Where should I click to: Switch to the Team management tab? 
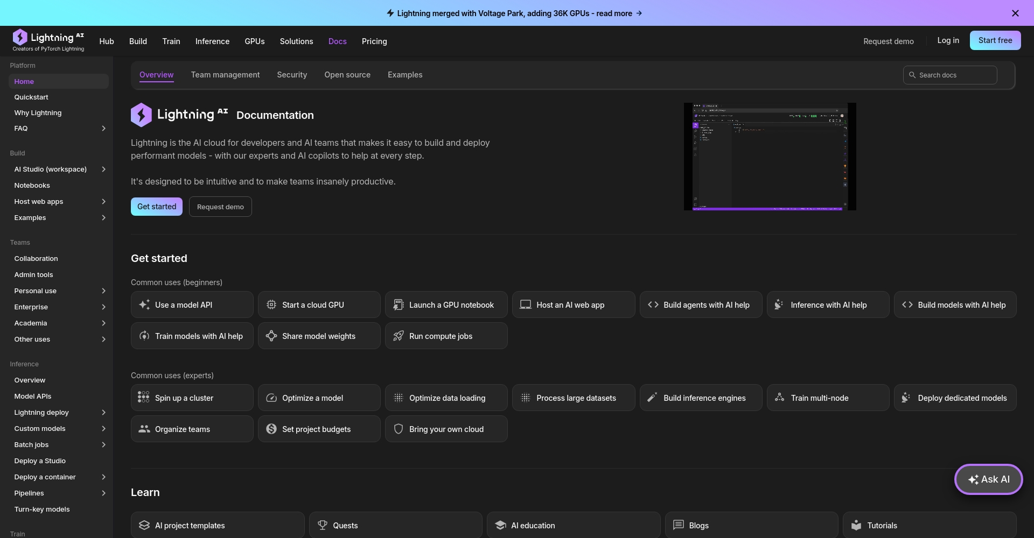(x=225, y=75)
